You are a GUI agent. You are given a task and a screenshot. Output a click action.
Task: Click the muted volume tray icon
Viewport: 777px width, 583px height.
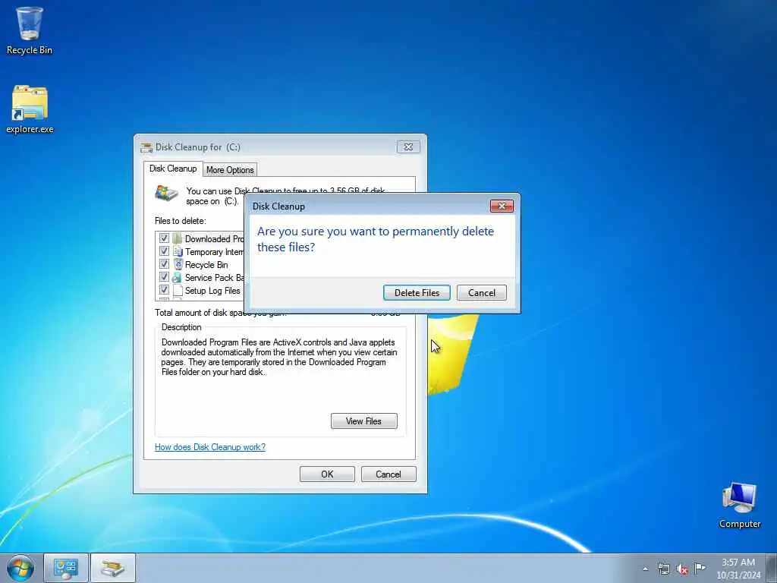click(682, 569)
